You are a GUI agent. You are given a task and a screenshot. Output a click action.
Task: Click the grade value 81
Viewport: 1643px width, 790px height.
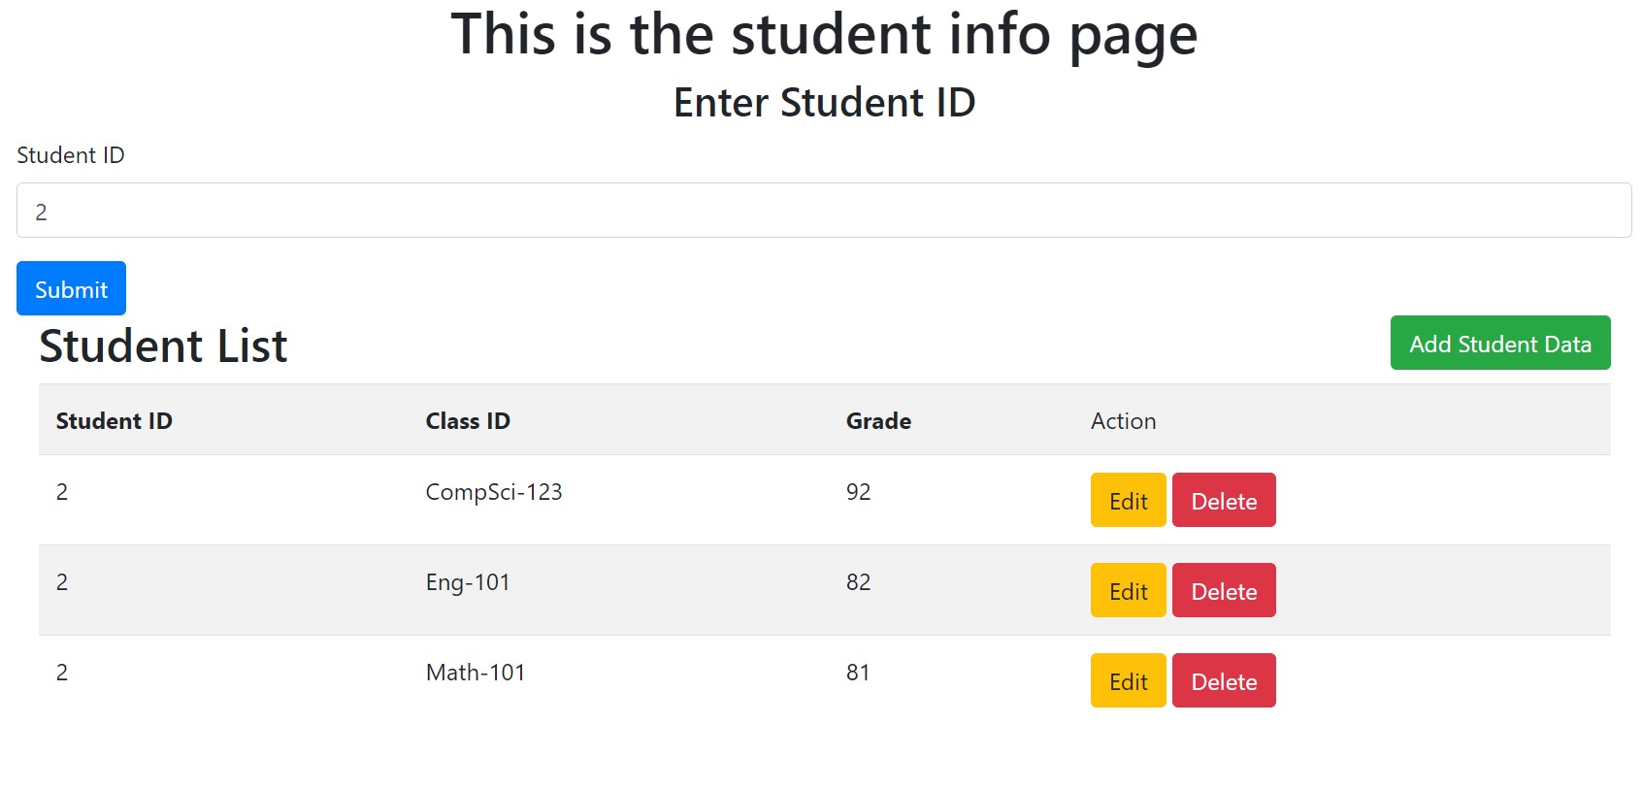tap(858, 673)
